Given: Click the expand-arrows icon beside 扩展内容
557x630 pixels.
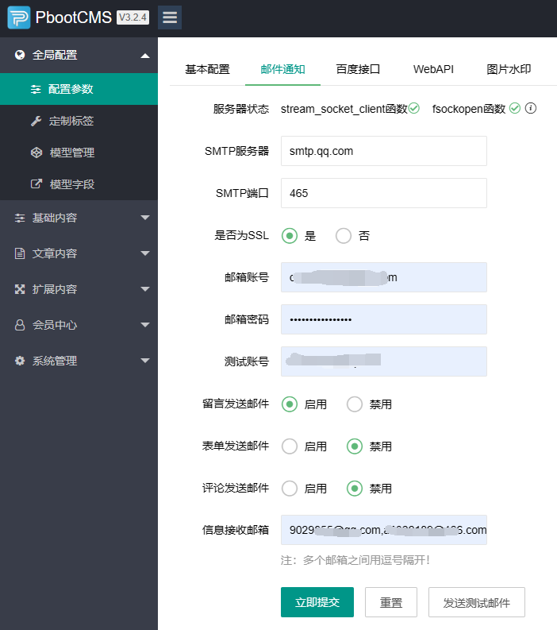Looking at the screenshot, I should pos(20,289).
